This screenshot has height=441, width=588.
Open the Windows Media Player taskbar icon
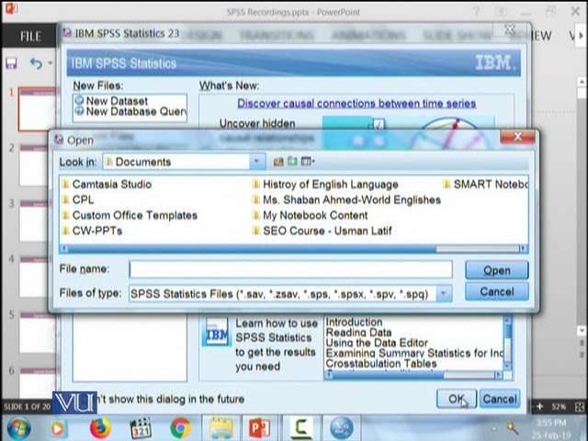(x=58, y=428)
